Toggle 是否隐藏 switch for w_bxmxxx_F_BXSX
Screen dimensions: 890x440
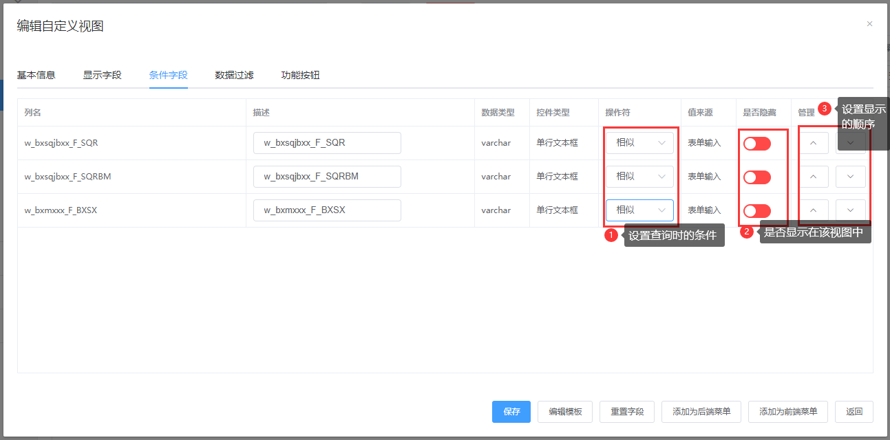(756, 211)
